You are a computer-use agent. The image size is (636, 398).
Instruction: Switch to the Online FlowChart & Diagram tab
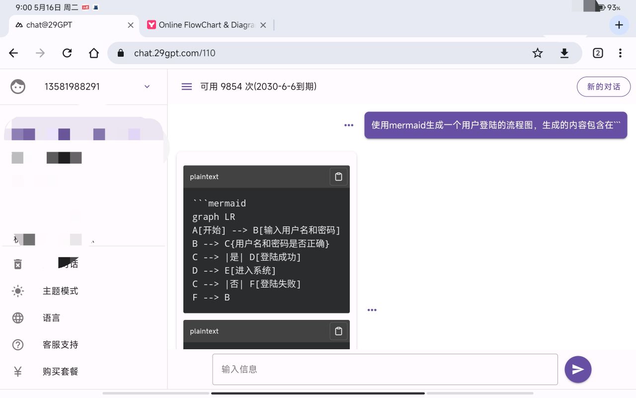tap(206, 25)
